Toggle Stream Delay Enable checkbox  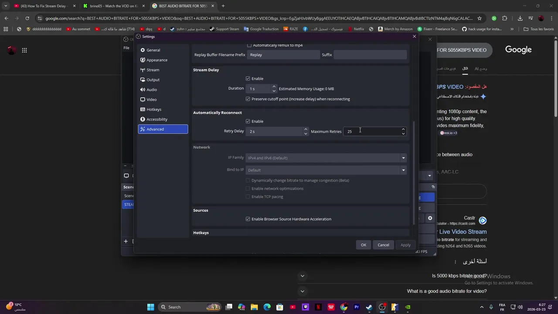pyautogui.click(x=248, y=78)
